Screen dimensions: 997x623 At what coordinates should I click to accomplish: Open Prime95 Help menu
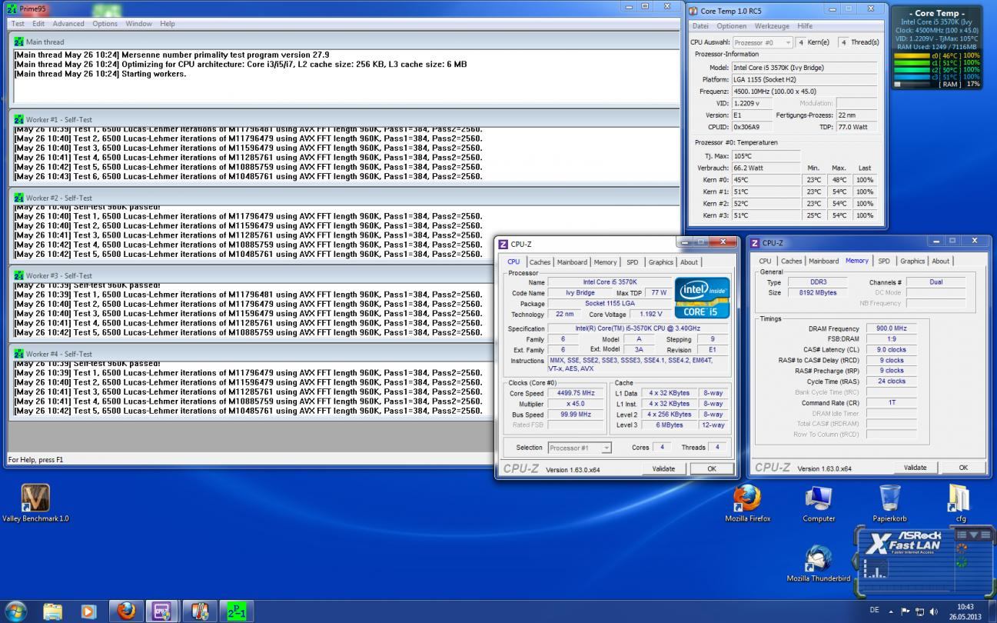coord(168,24)
